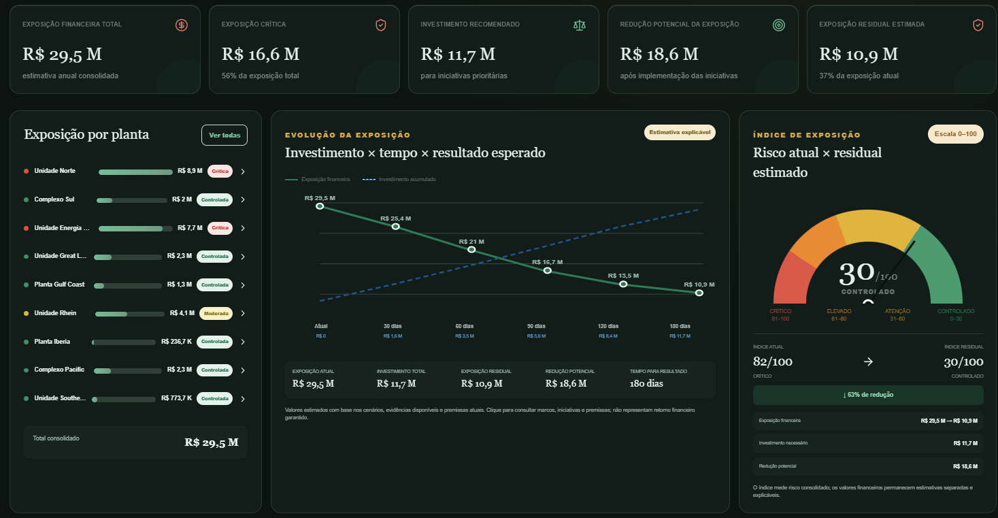
Task: Expand the Unidade Norte row chevron
Action: (x=243, y=171)
